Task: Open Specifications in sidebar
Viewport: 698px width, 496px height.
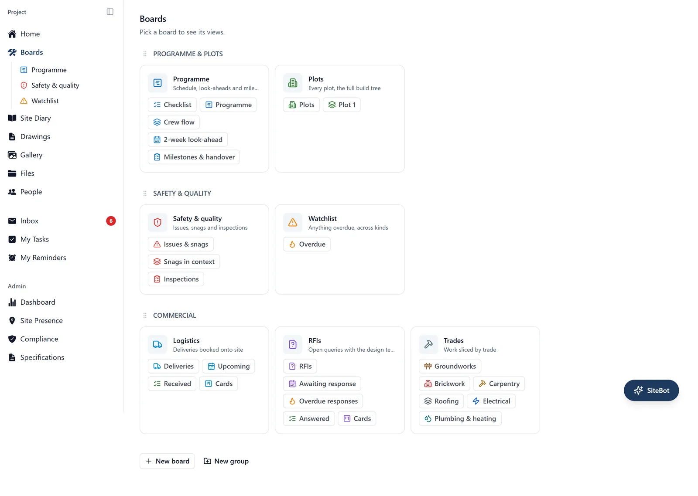Action: (62, 357)
